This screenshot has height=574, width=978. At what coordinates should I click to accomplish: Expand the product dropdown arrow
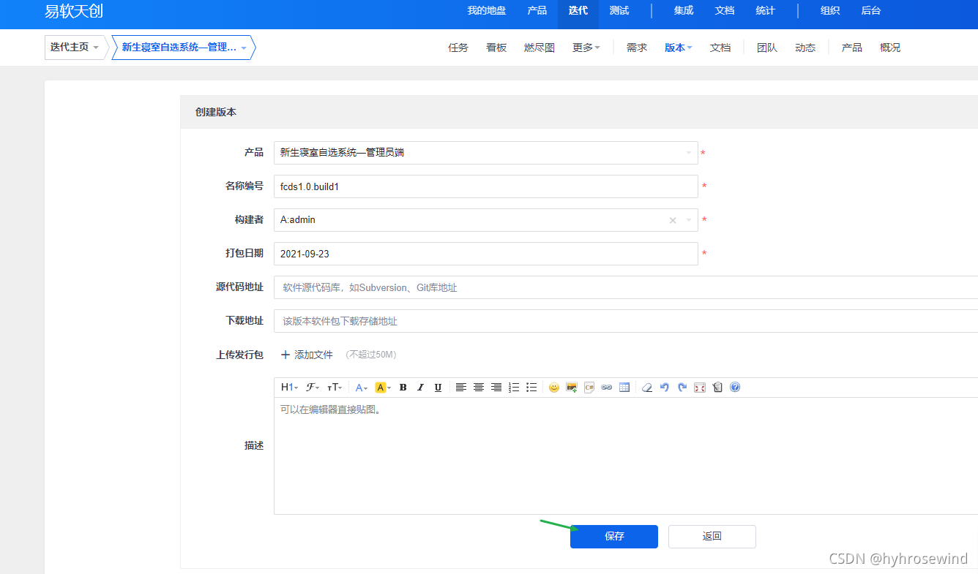pos(688,153)
